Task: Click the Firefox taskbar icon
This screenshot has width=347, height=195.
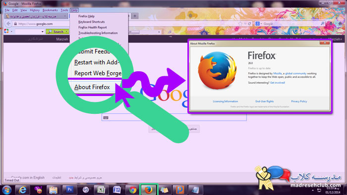Action: [149, 190]
